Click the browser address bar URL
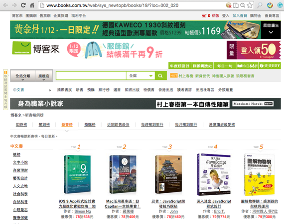 112,5
